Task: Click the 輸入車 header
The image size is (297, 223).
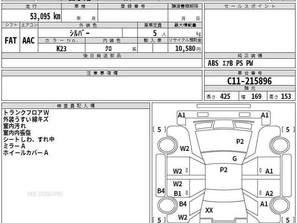Action: pos(153,41)
